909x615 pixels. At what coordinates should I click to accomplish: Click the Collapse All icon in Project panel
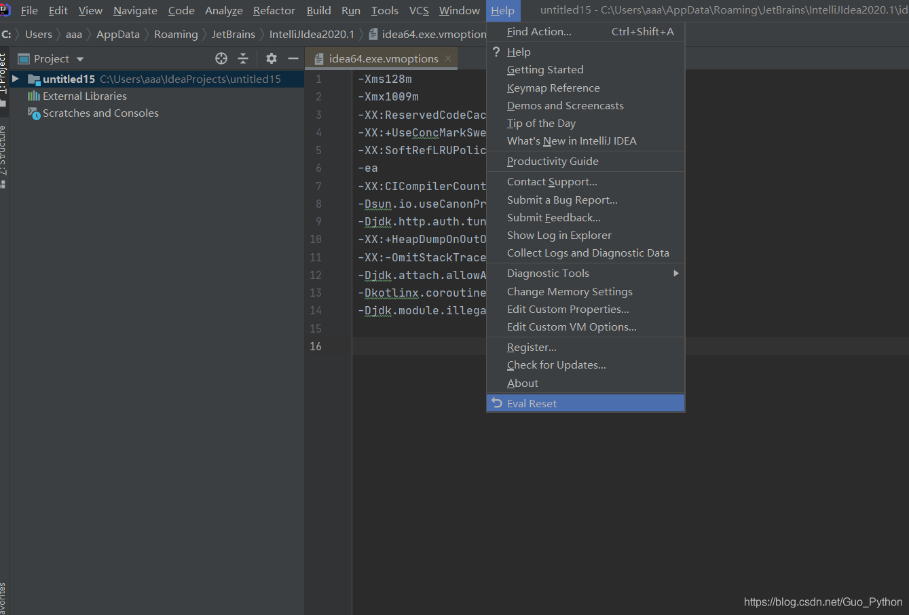point(243,58)
